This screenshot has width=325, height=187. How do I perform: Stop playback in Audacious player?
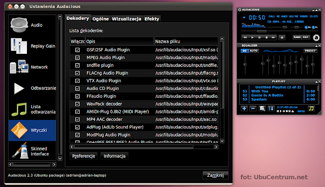[x=267, y=37]
